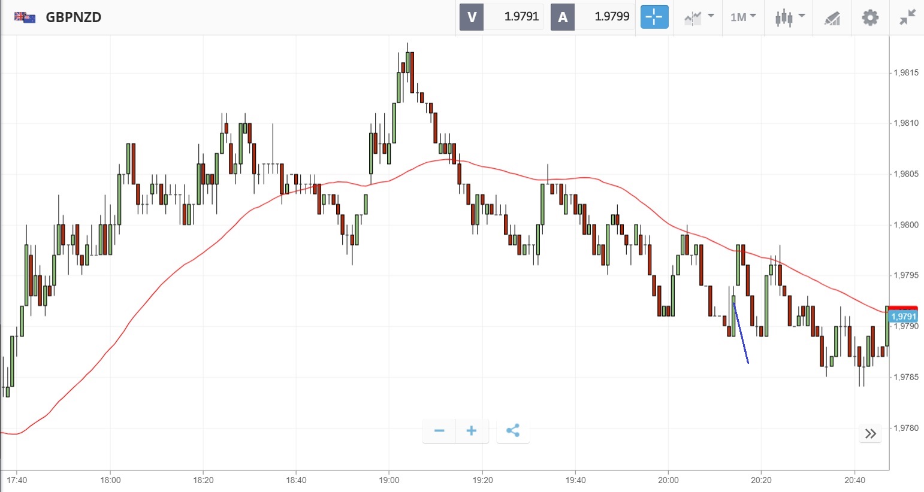Open the drawing tools and indicators icon
The height and width of the screenshot is (492, 924).
coord(832,18)
